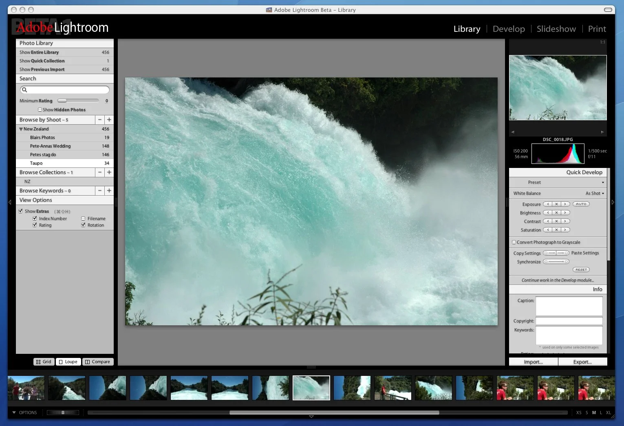
Task: Click the AUTO exposure button
Action: tap(581, 204)
